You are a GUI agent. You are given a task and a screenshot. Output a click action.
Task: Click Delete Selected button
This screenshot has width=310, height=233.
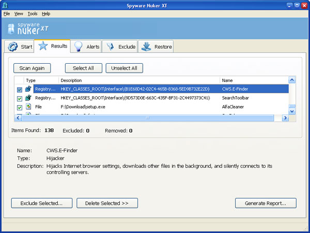pos(107,203)
